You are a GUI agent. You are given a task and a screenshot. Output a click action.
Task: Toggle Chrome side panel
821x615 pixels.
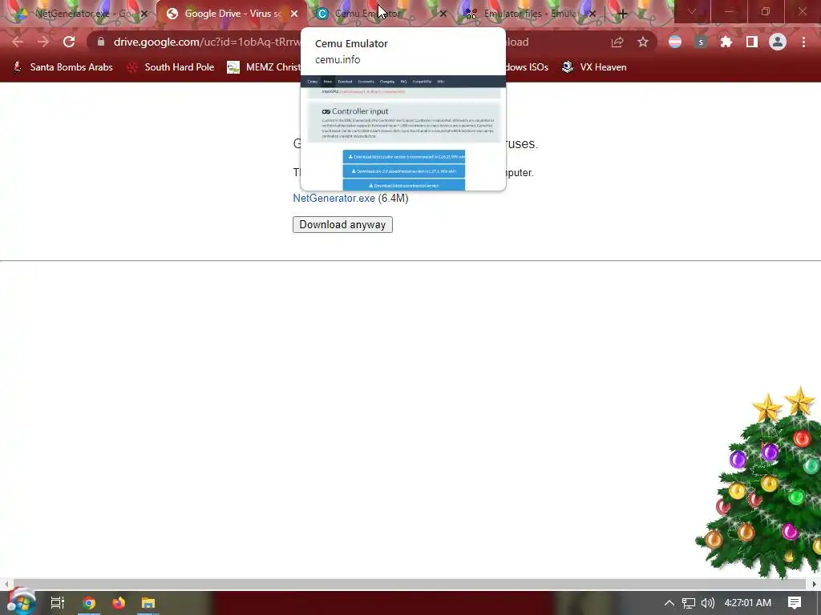[x=751, y=42]
